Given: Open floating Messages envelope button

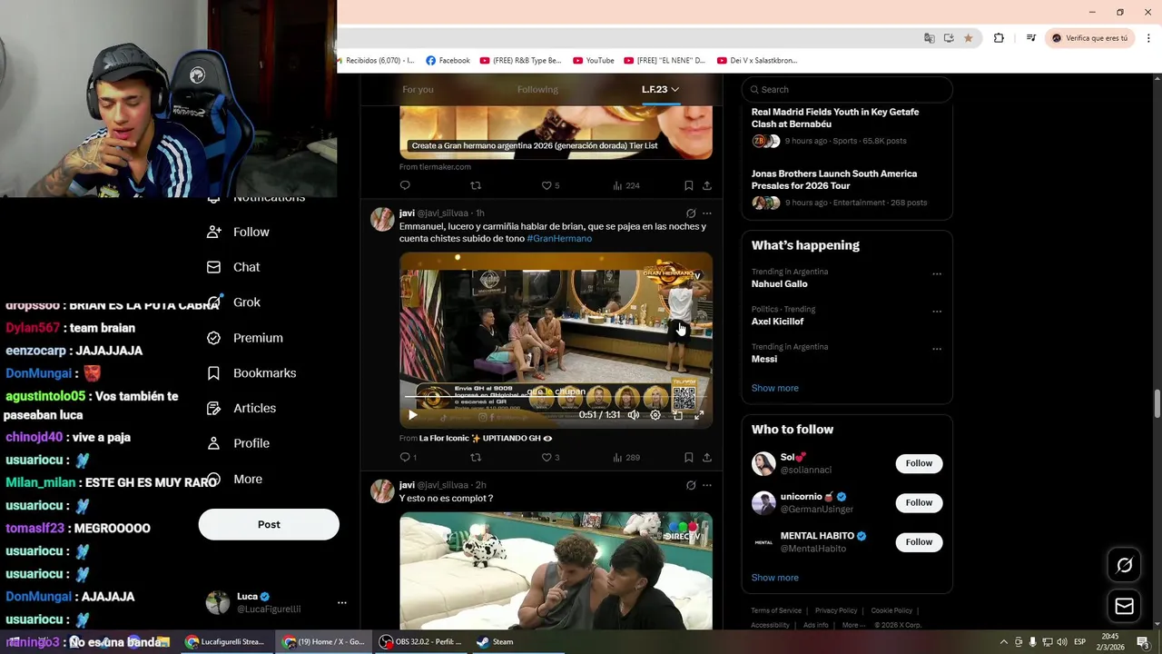Looking at the screenshot, I should pos(1124,606).
